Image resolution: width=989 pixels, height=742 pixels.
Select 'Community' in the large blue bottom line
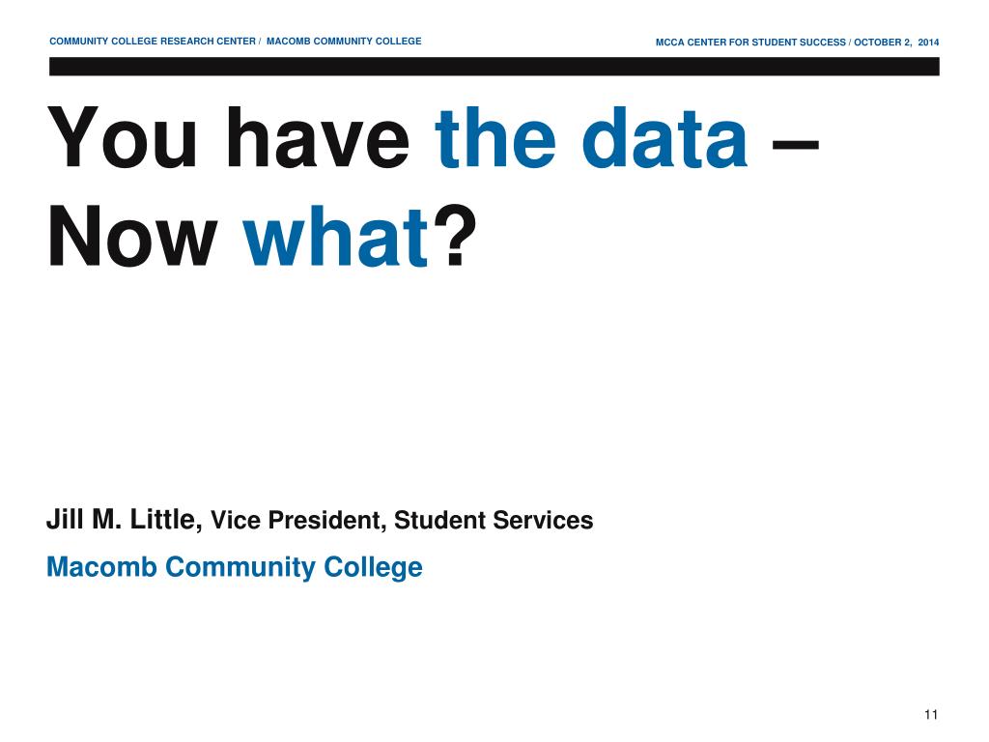pyautogui.click(x=240, y=568)
